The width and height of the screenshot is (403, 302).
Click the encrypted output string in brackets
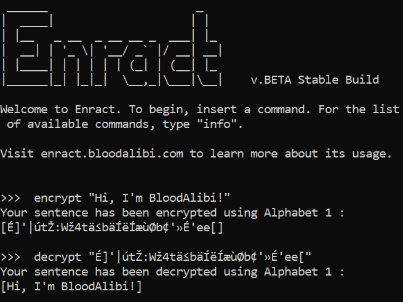click(x=112, y=228)
